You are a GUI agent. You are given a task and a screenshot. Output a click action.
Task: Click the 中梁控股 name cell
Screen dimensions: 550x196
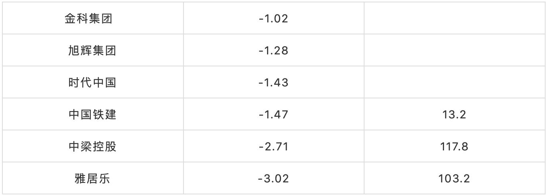pyautogui.click(x=92, y=146)
